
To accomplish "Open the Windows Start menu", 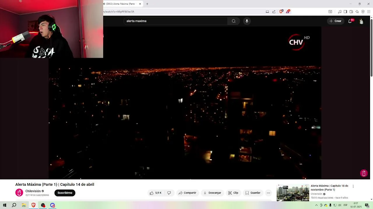I will pos(5,205).
